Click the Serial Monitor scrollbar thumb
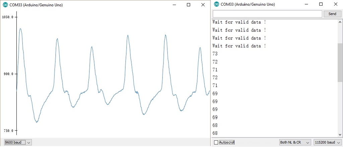The height and width of the screenshot is (147, 343). 340,62
